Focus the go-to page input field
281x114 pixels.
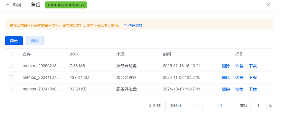click(x=258, y=106)
